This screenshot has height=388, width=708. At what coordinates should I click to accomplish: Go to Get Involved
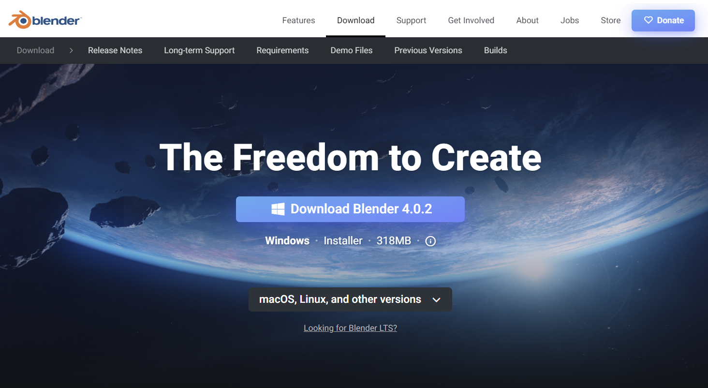coord(471,20)
